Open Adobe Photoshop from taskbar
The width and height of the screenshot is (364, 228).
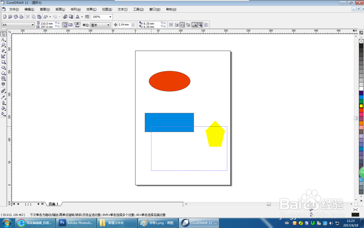76,223
